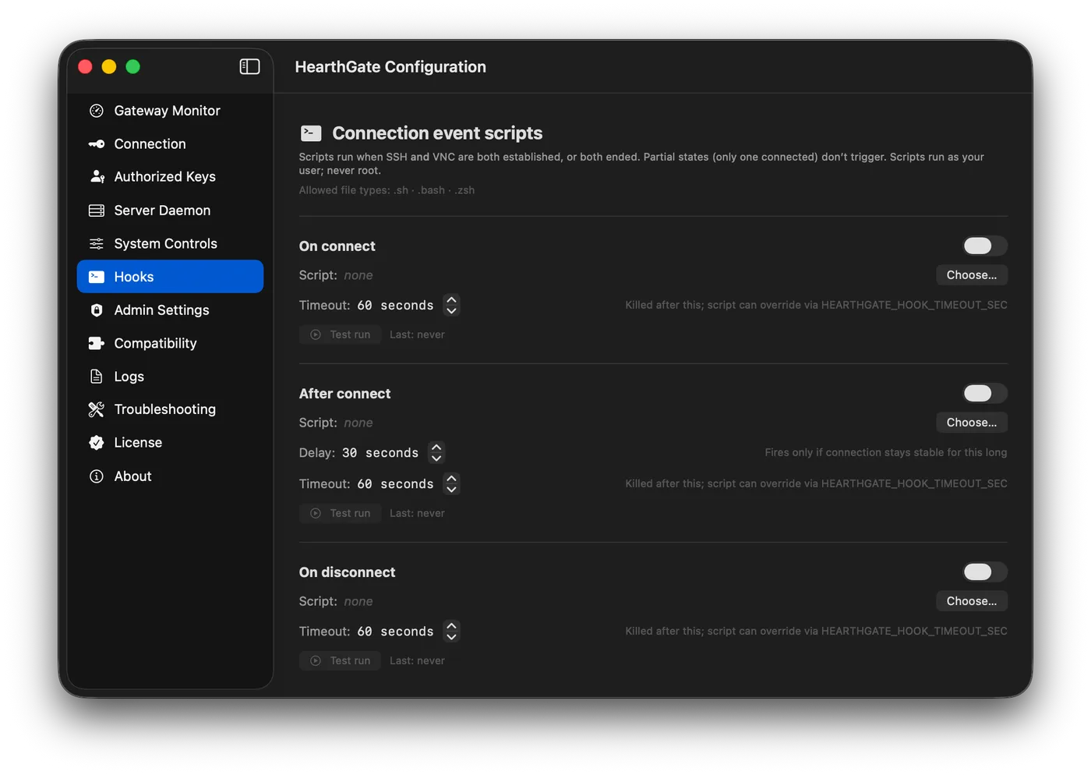Click the Compatibility puzzle icon
This screenshot has width=1091, height=775.
(x=97, y=343)
